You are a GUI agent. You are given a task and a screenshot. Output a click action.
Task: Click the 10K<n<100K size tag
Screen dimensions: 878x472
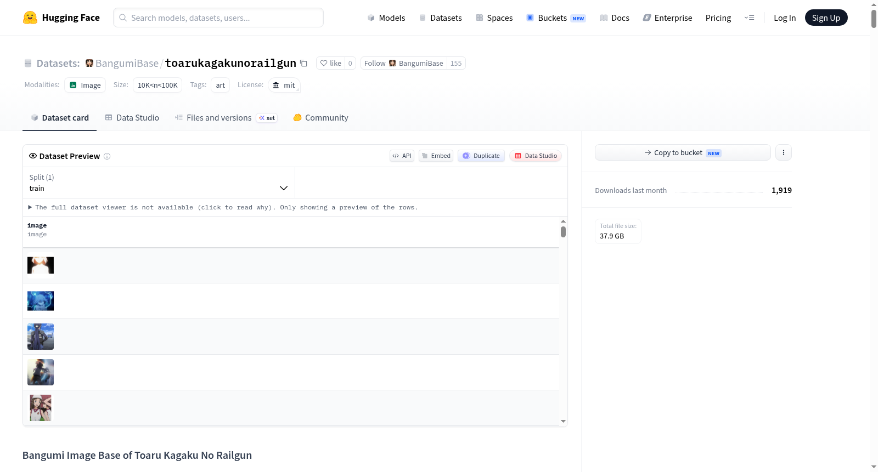pyautogui.click(x=157, y=85)
